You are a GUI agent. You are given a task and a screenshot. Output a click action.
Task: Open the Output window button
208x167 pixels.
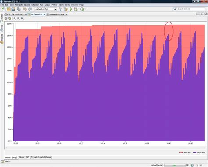point(5,161)
